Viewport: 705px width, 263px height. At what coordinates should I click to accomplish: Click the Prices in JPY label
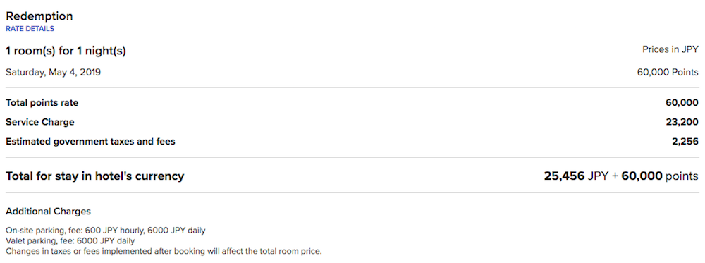[670, 50]
